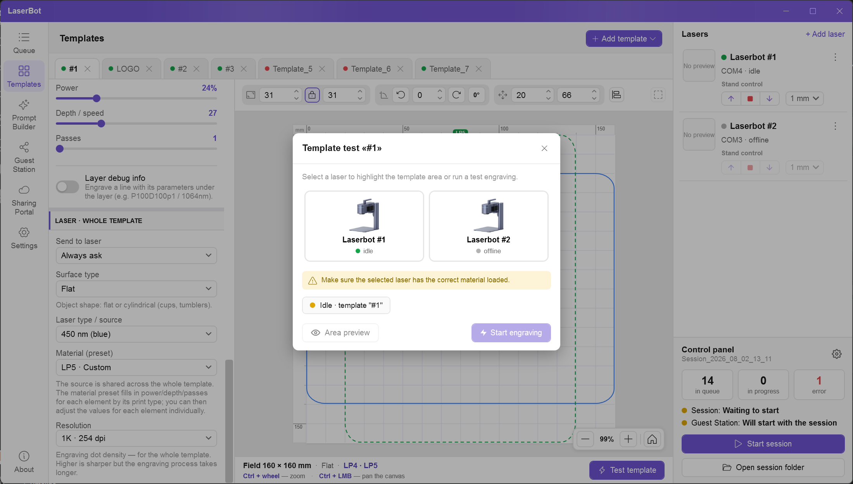Open the Surface type dropdown

pos(136,289)
